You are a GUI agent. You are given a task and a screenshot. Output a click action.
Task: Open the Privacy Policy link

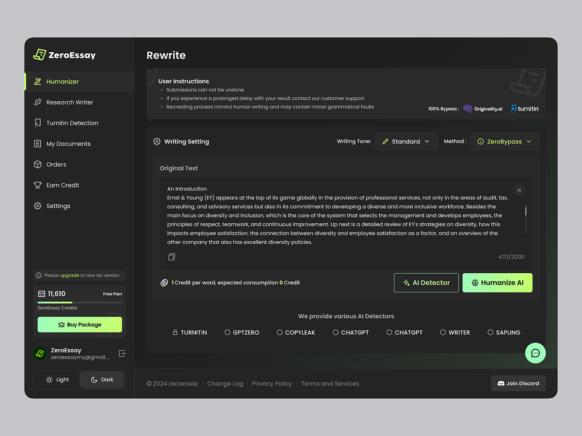[272, 384]
